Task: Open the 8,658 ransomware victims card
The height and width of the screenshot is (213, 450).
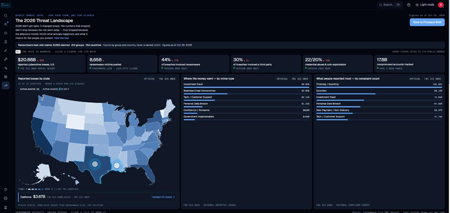Action: click(122, 63)
